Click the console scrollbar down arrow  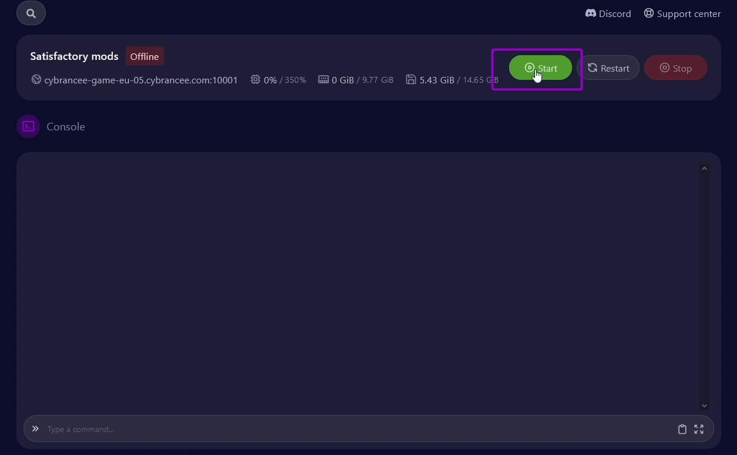click(704, 405)
